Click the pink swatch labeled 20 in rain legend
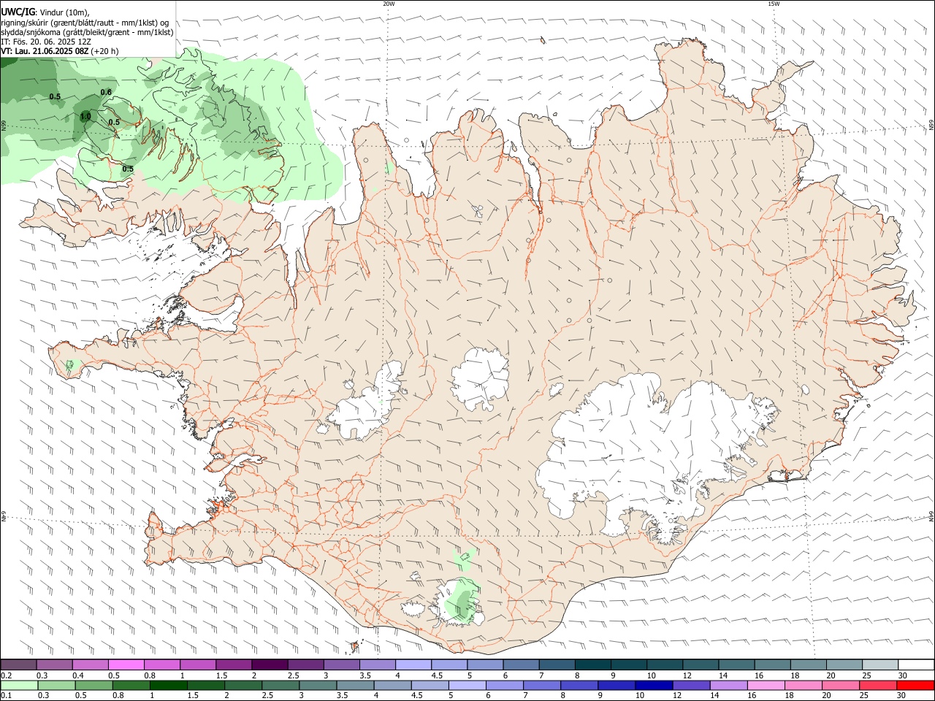This screenshot has width=935, height=701. pyautogui.click(x=839, y=685)
